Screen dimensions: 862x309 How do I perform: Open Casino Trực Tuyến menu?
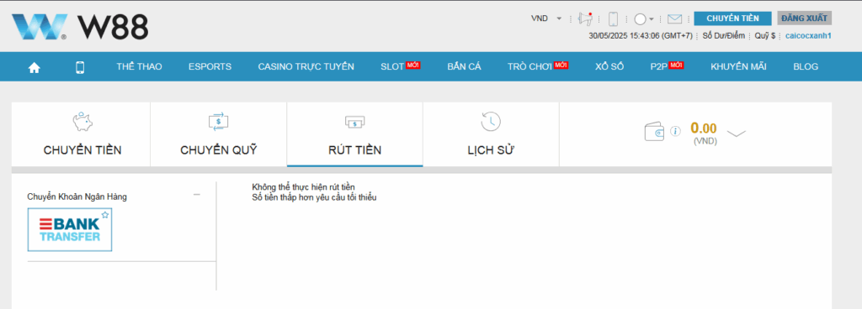(x=306, y=67)
